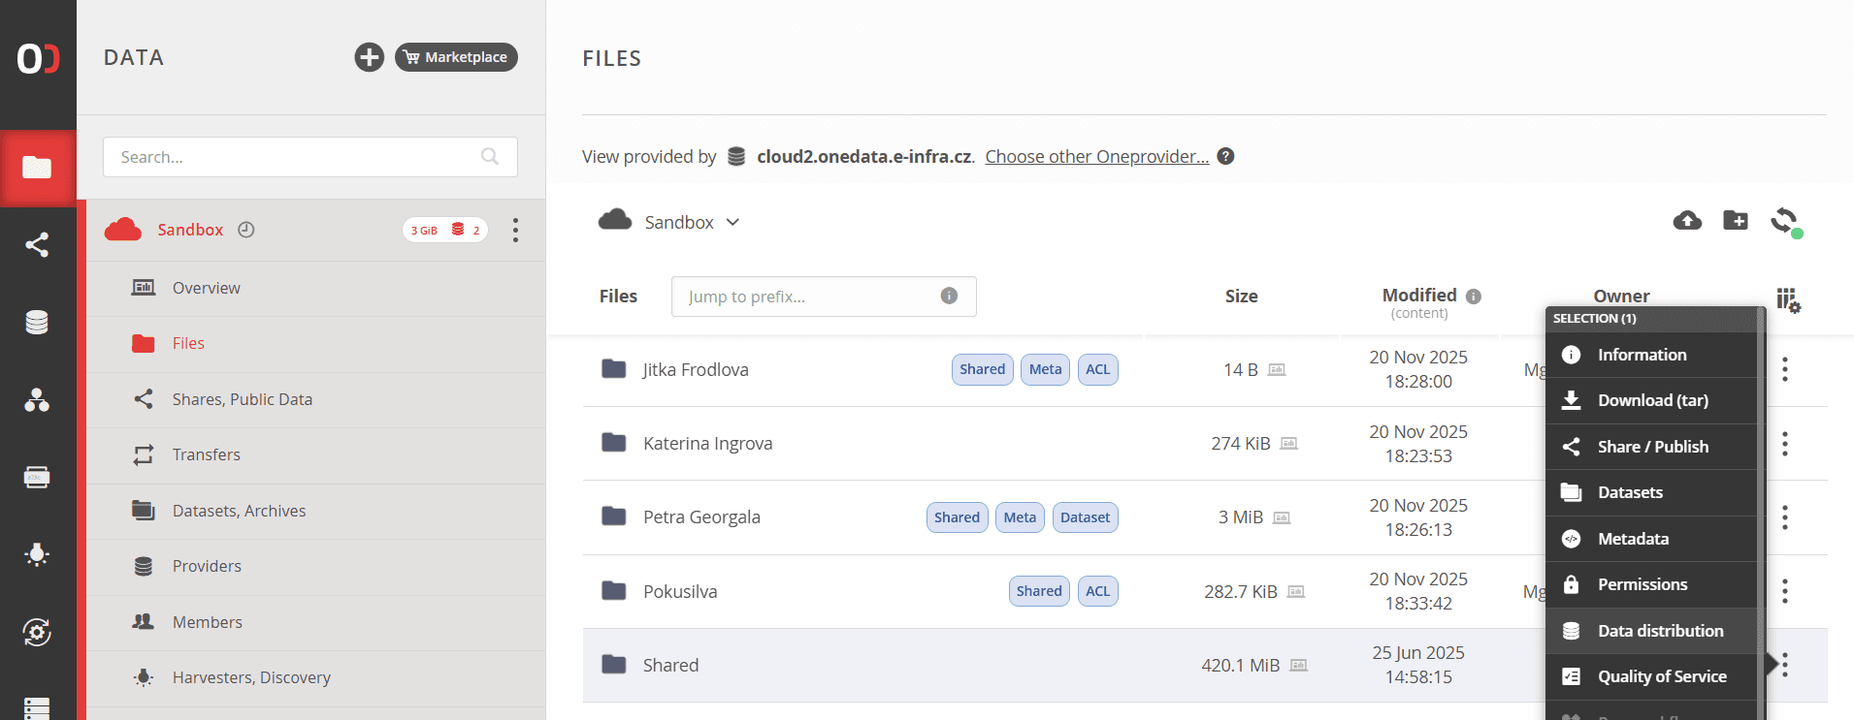This screenshot has height=720, width=1854.
Task: Click ACL tag on Jitka Frodlova
Action: (1098, 369)
